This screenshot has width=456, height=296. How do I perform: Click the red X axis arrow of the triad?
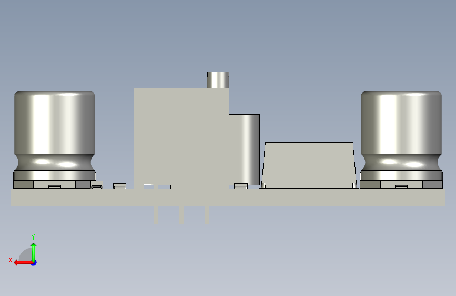tap(23, 263)
